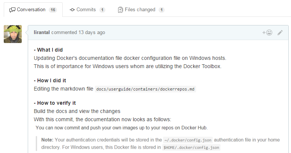Viewport: 291px width, 153px height.
Task: Open lirantal's avatar image
Action: pos(13,34)
